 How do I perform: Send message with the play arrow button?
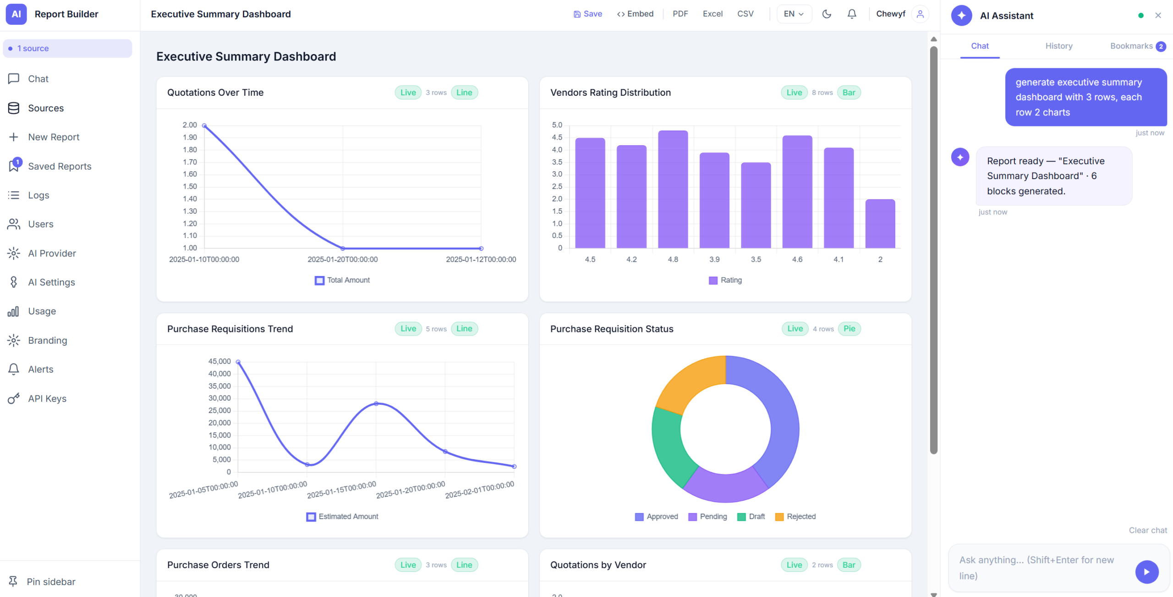point(1147,572)
